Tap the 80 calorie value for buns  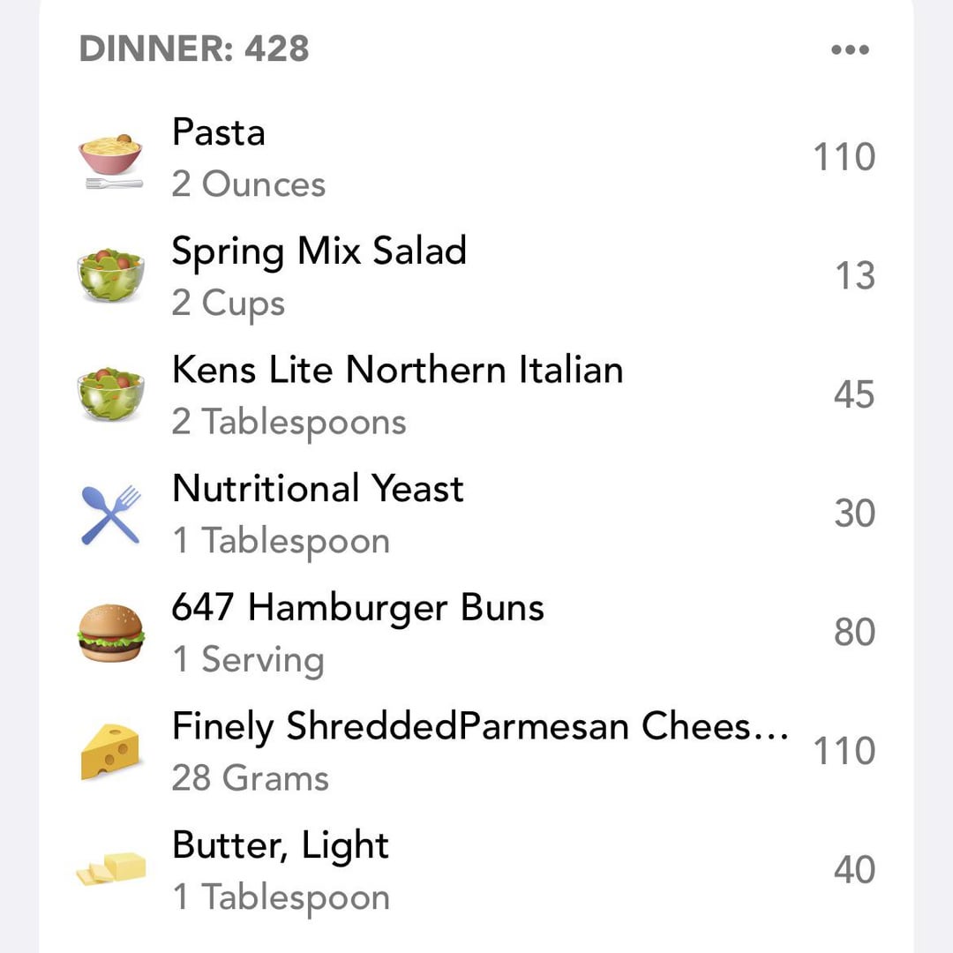[854, 632]
